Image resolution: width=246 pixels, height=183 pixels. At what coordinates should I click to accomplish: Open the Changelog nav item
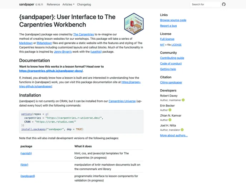pyautogui.click(x=84, y=4)
